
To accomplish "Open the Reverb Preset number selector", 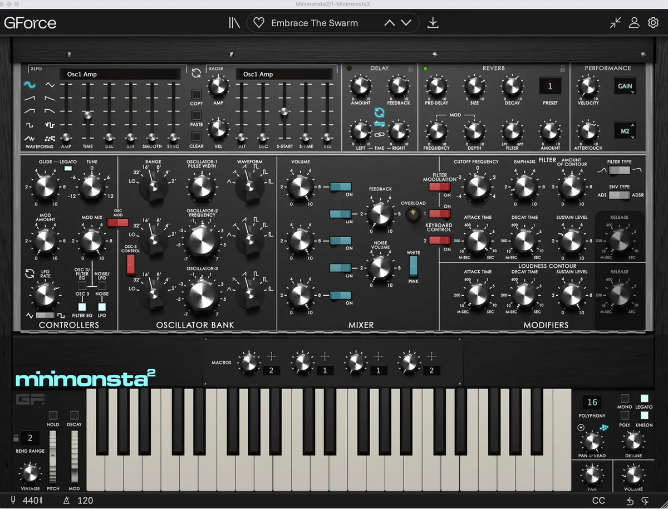I will click(550, 86).
